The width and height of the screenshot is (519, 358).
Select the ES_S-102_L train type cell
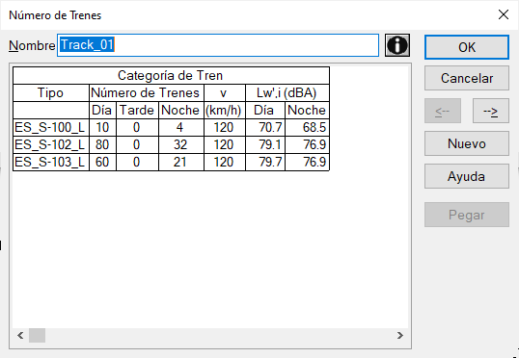pos(51,144)
